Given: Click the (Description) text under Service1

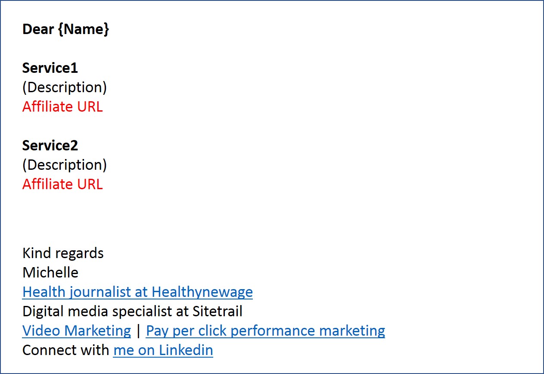Looking at the screenshot, I should coord(65,87).
